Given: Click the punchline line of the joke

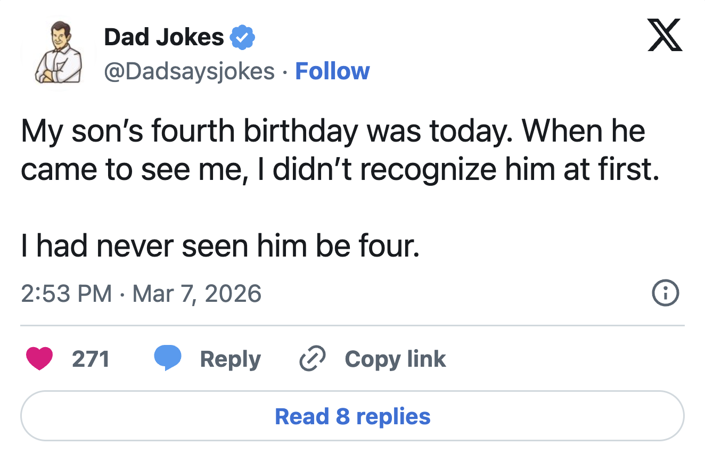Looking at the screenshot, I should pyautogui.click(x=220, y=245).
